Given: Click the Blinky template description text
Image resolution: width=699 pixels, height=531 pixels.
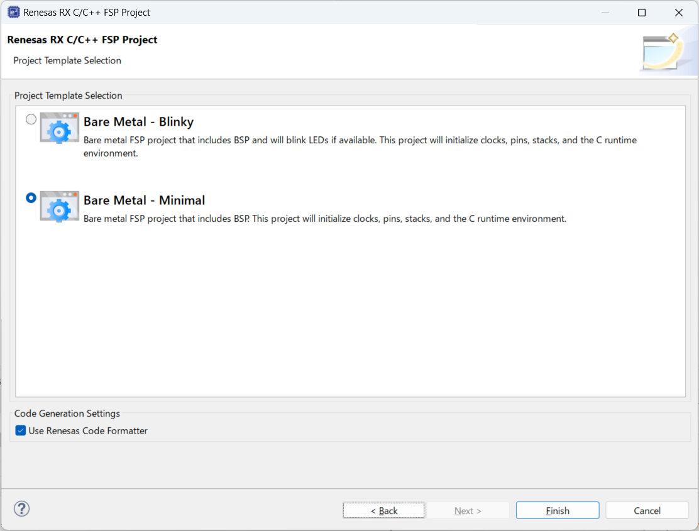Looking at the screenshot, I should pos(360,146).
